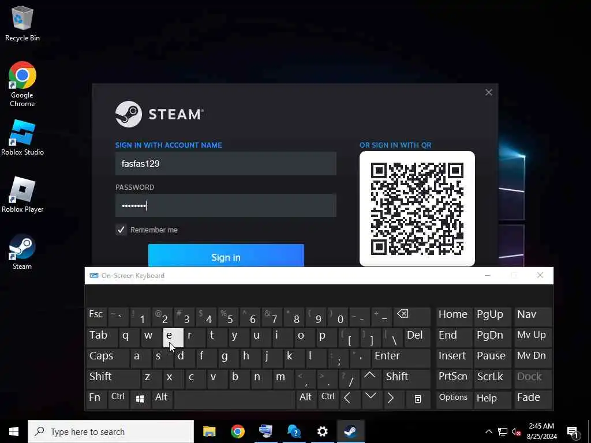Show hidden system tray icons

point(488,431)
